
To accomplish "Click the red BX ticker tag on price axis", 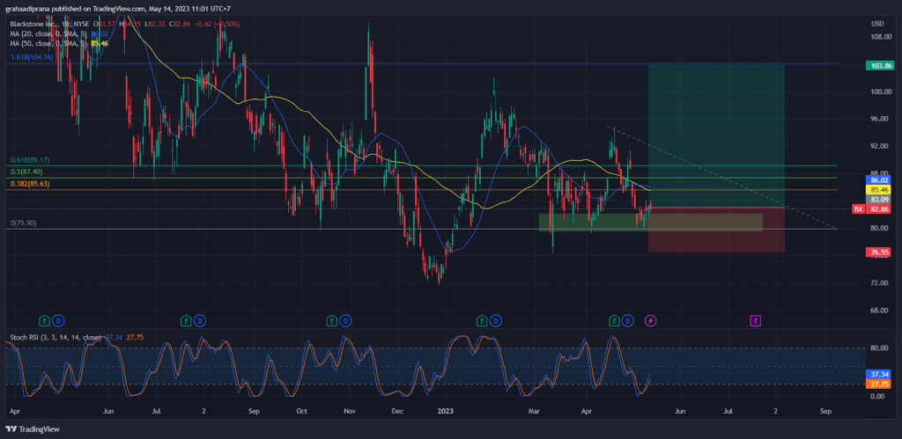I will click(x=858, y=209).
